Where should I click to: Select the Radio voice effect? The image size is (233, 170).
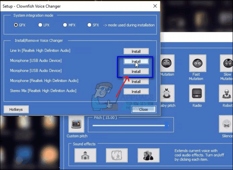[196, 93]
